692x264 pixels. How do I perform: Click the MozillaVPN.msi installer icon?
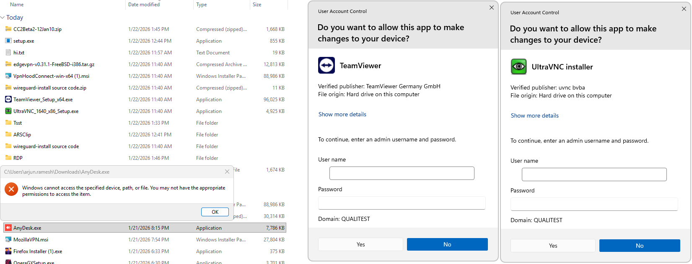pos(8,240)
